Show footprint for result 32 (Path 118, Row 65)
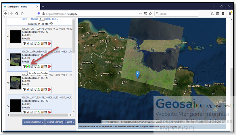The height and width of the screenshot is (135, 236). (x=24, y=66)
